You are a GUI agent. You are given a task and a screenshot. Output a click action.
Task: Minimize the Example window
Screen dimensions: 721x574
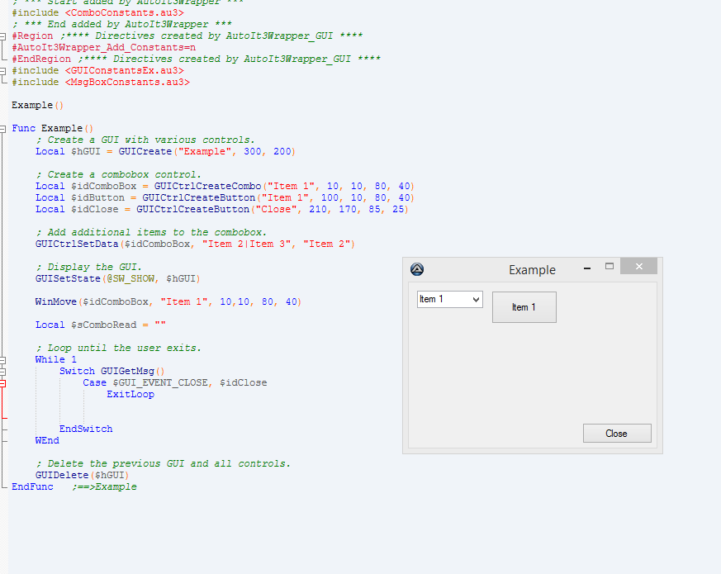coord(587,268)
